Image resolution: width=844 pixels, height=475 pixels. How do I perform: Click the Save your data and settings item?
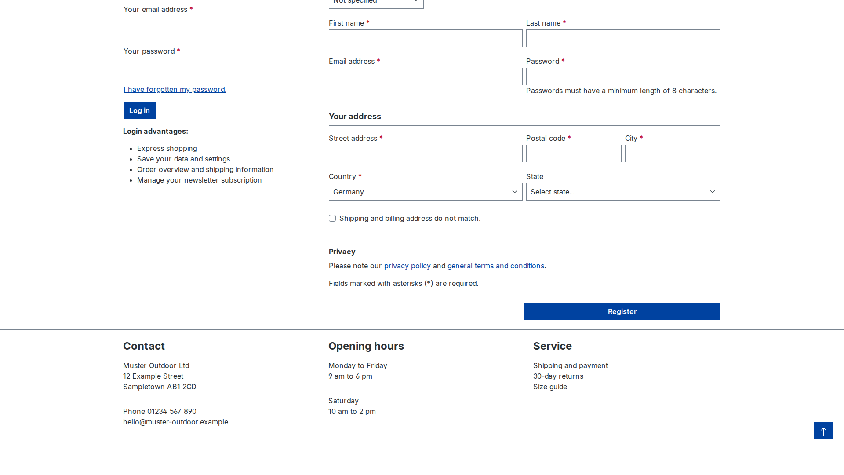183,159
